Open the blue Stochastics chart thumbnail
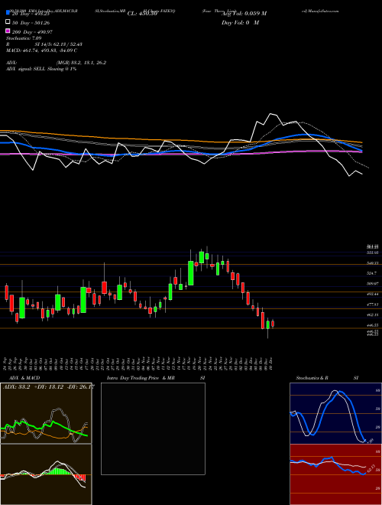The width and height of the screenshot is (382, 505). [335, 413]
